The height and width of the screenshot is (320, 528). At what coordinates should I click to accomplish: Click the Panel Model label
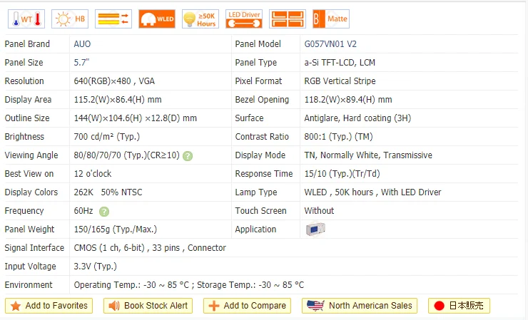coord(258,44)
